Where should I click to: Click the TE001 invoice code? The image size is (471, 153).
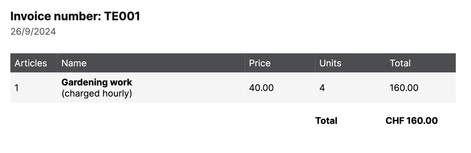coord(122,16)
